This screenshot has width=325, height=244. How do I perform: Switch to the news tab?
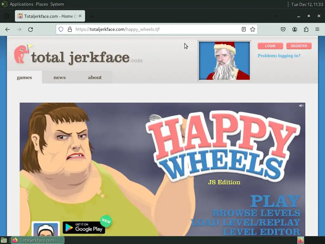click(x=59, y=78)
